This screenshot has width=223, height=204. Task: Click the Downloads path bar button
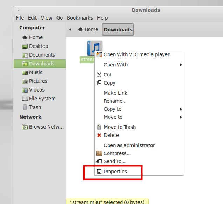click(118, 29)
